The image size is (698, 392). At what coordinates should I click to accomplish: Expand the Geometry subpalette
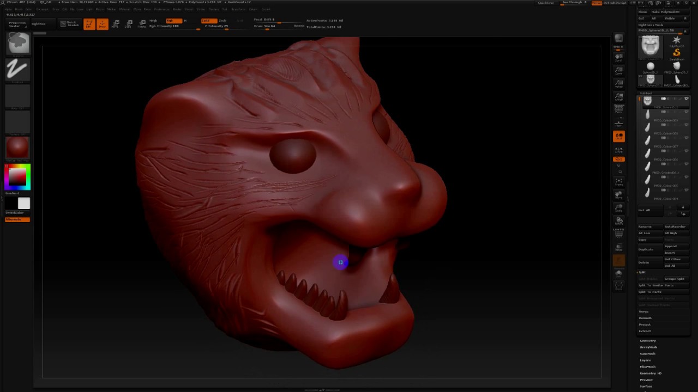[648, 341]
